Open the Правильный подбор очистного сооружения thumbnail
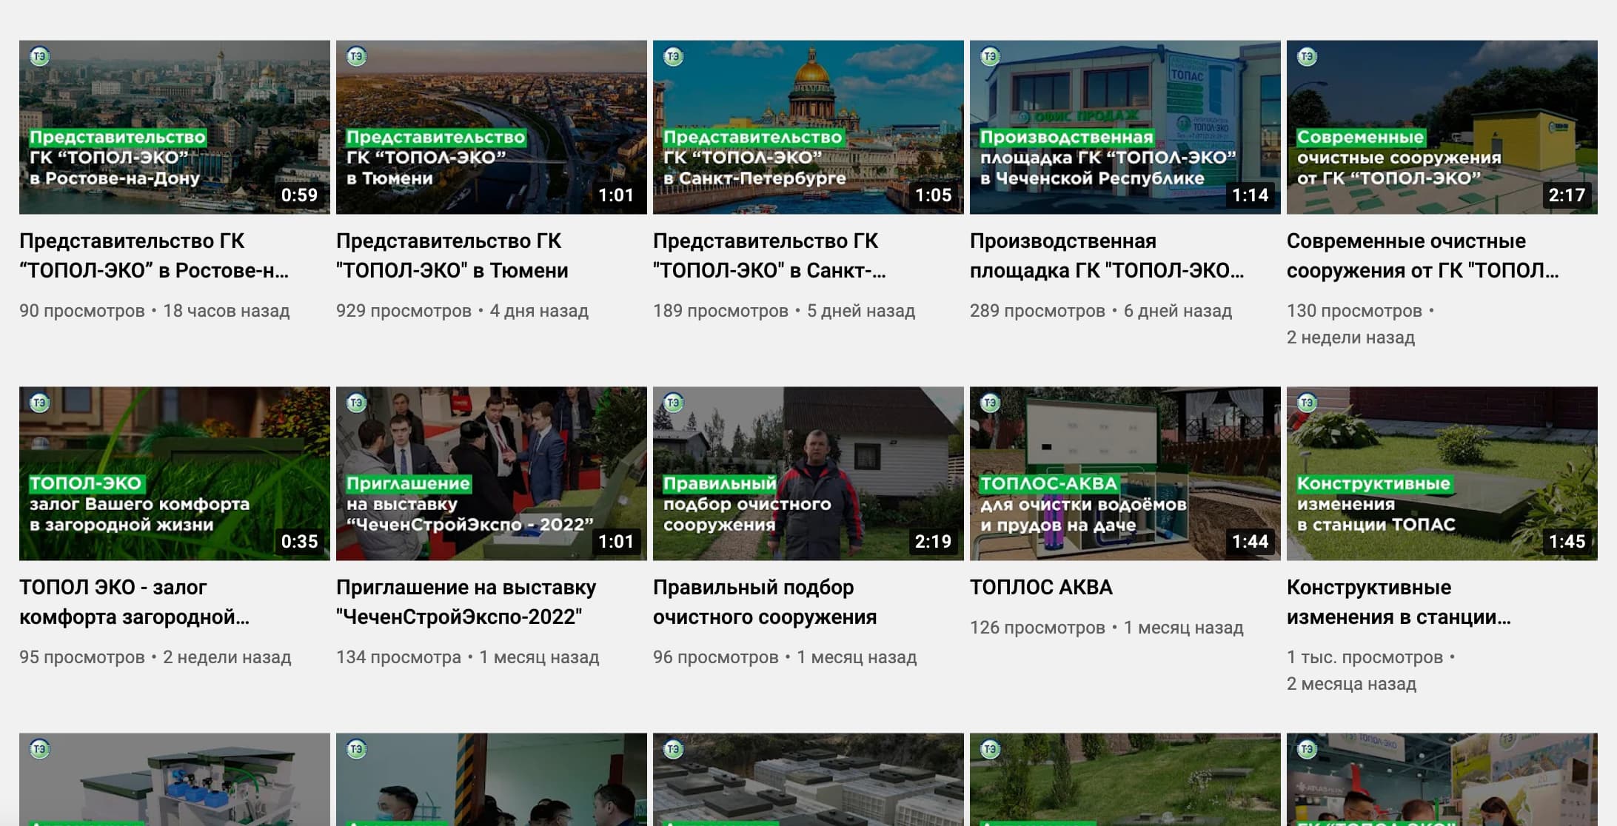The height and width of the screenshot is (826, 1617). 808,474
